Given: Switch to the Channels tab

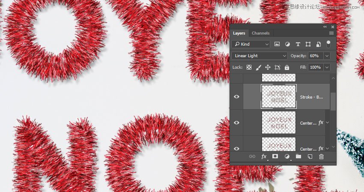Looking at the screenshot, I should click(260, 33).
